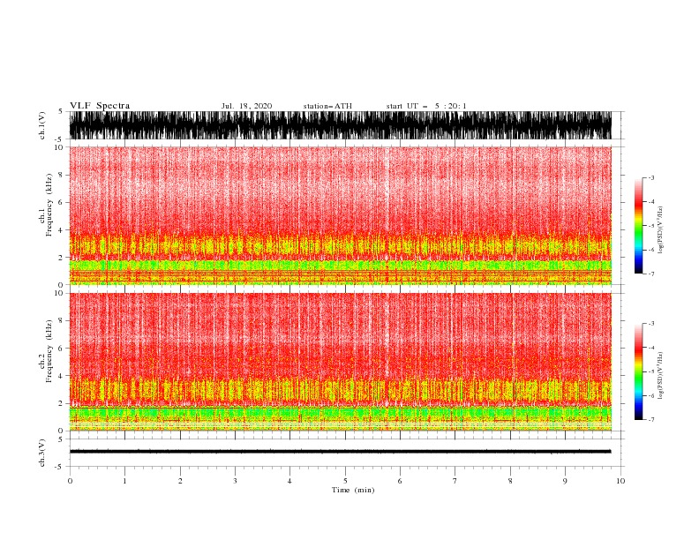This screenshot has height=540, width=699.
Task: Select the ch.1 colorbar "log(PSD)(V²/Hz)" label
Action: pos(660,230)
